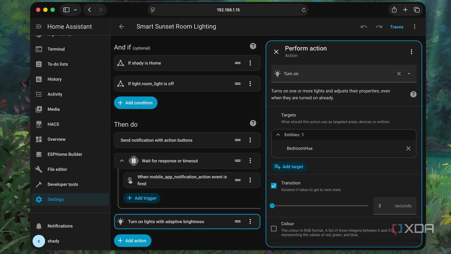
Task: Open help for the Turn on action description
Action: 413,94
